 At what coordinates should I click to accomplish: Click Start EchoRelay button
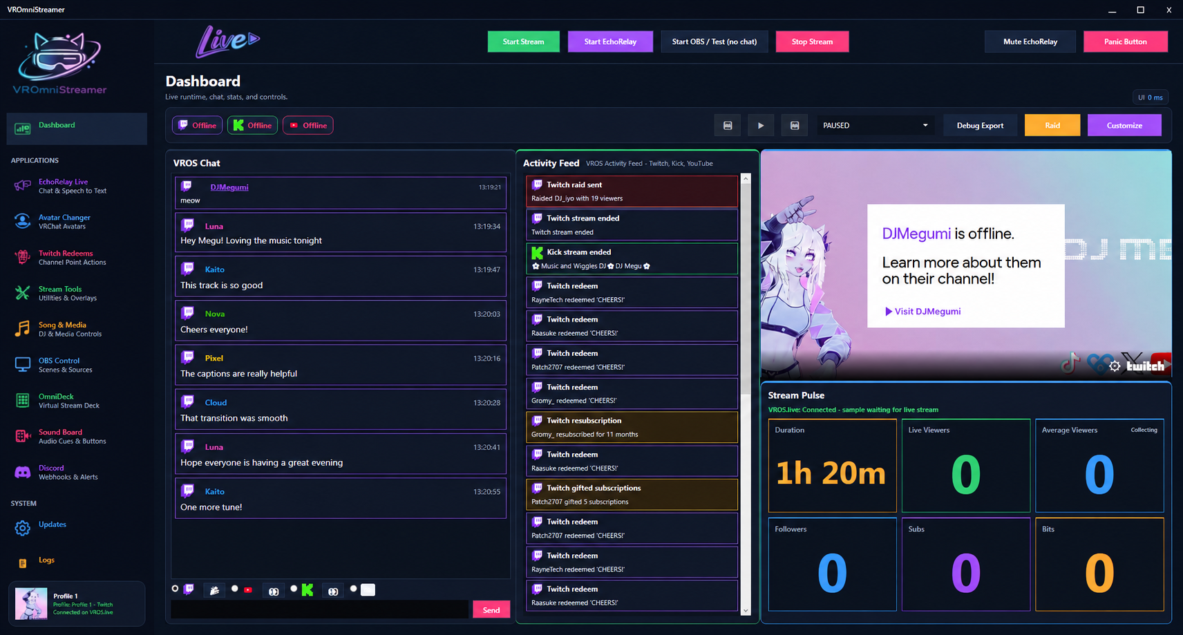(x=610, y=41)
